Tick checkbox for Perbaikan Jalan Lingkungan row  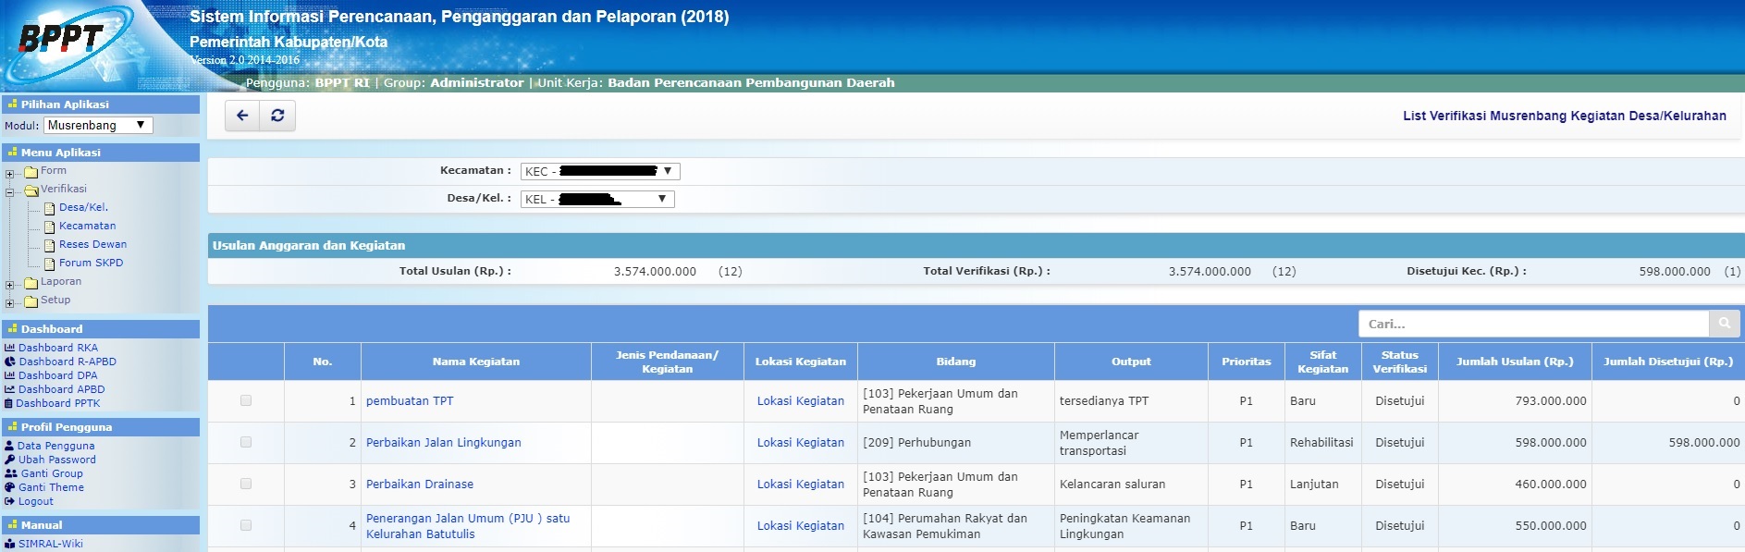[246, 442]
